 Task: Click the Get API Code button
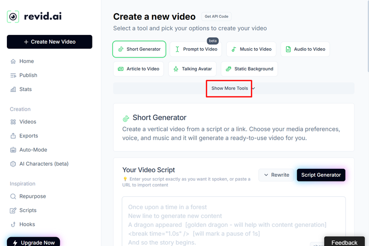point(216,16)
